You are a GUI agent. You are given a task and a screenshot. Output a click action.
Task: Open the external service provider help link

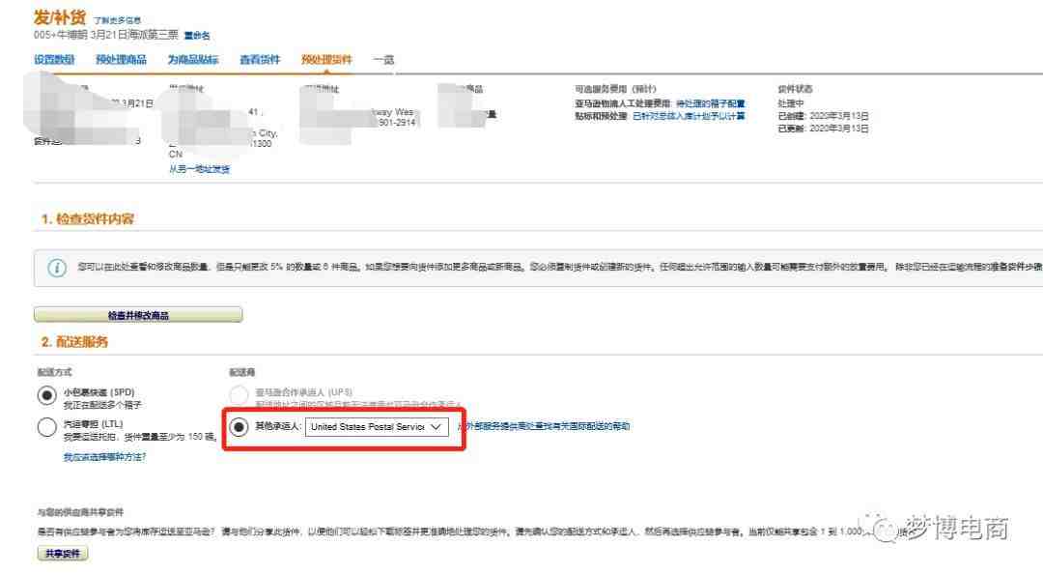(544, 426)
